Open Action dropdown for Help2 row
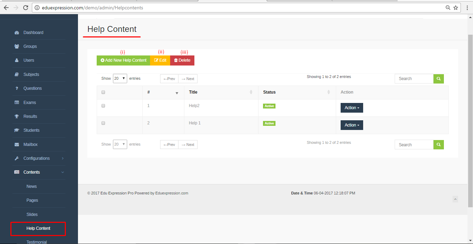Screen dimensions: 473x244 pos(352,108)
